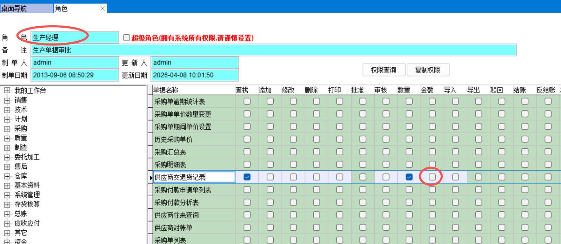Viewport: 561px width, 244px height.
Task: Click the 权限查询 button
Action: click(383, 70)
